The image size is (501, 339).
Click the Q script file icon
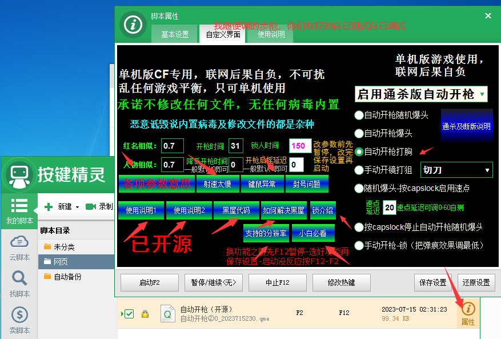[167, 314]
